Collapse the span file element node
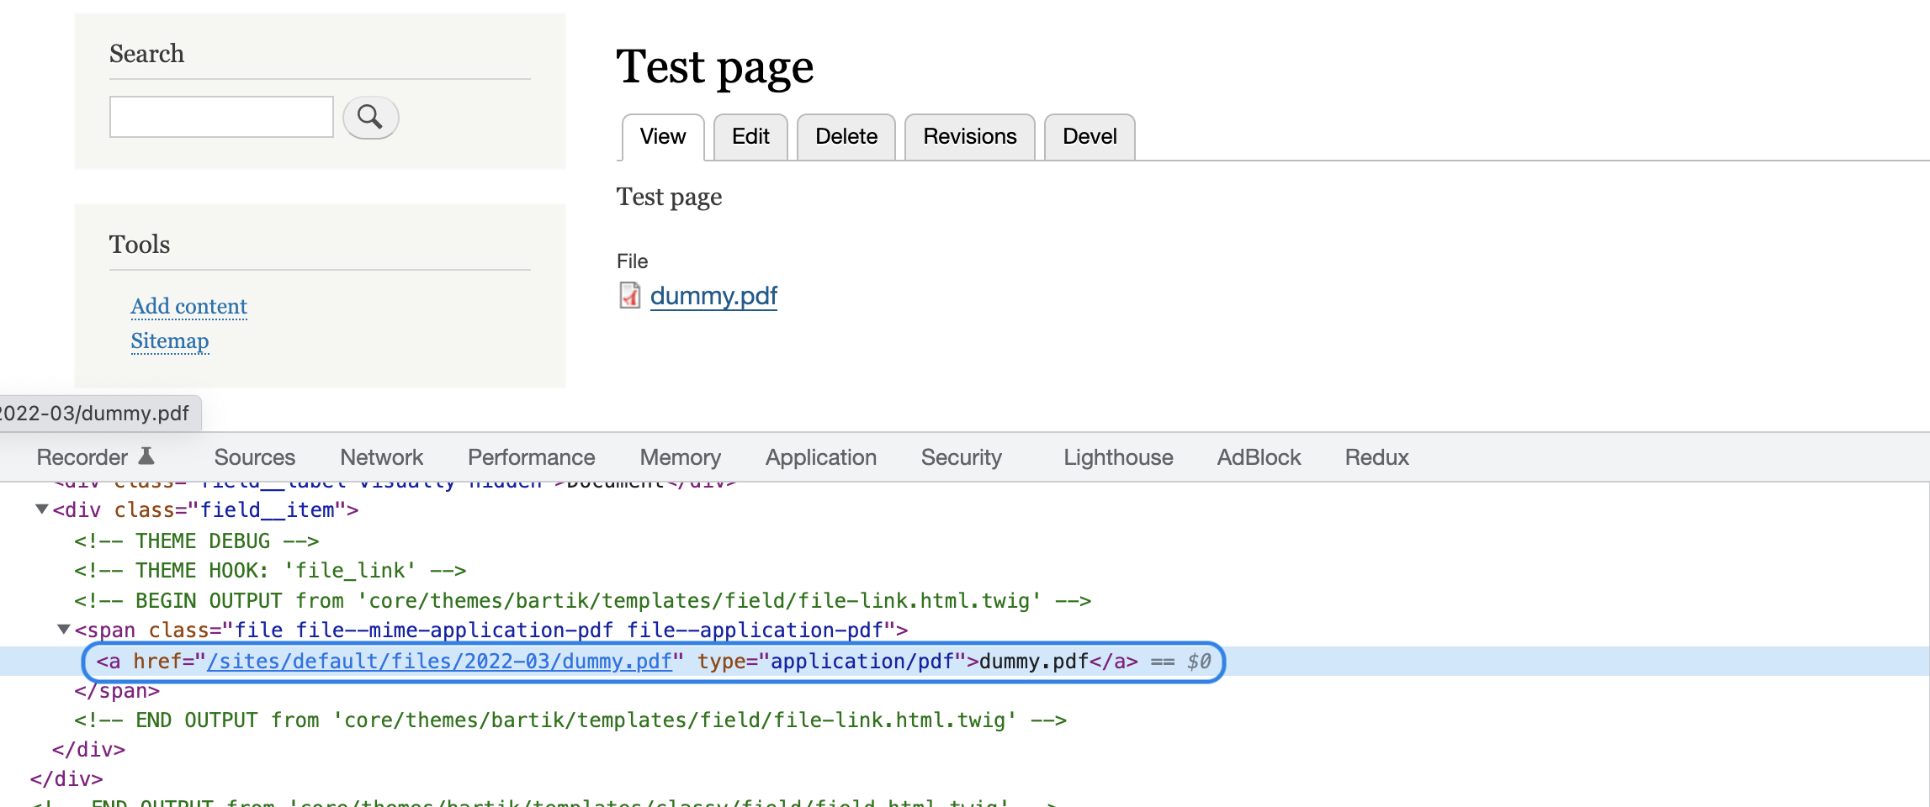The image size is (1930, 807). 63,630
